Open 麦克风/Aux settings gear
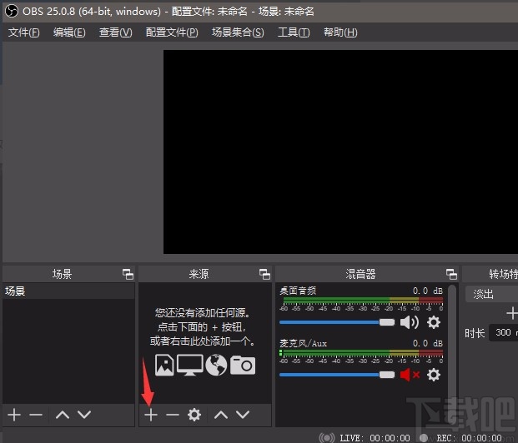The width and height of the screenshot is (518, 443). (x=434, y=375)
